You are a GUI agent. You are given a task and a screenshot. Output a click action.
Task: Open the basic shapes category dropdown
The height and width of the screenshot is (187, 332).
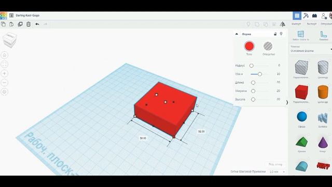click(311, 49)
